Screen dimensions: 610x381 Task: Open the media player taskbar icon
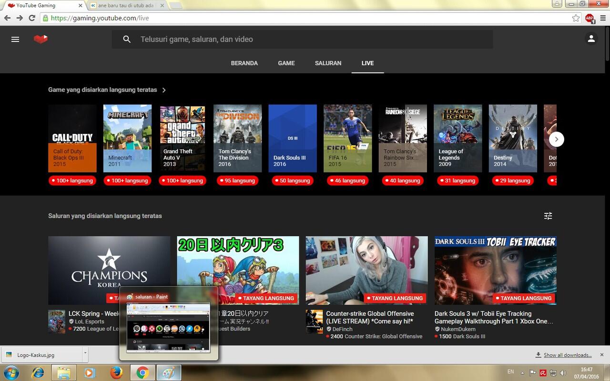pos(90,372)
